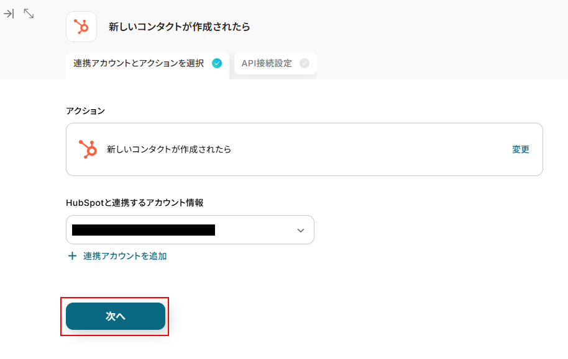Click the アクション section label
Image resolution: width=568 pixels, height=359 pixels.
pyautogui.click(x=85, y=111)
